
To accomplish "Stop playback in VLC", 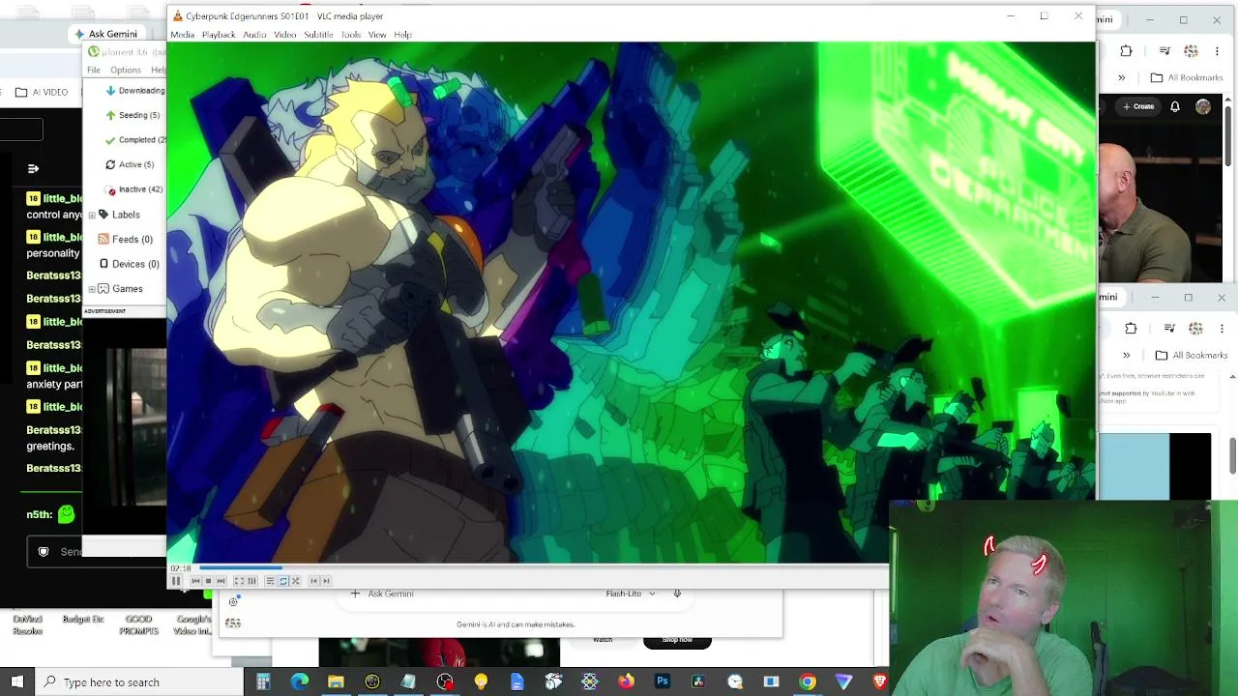I will tap(208, 581).
